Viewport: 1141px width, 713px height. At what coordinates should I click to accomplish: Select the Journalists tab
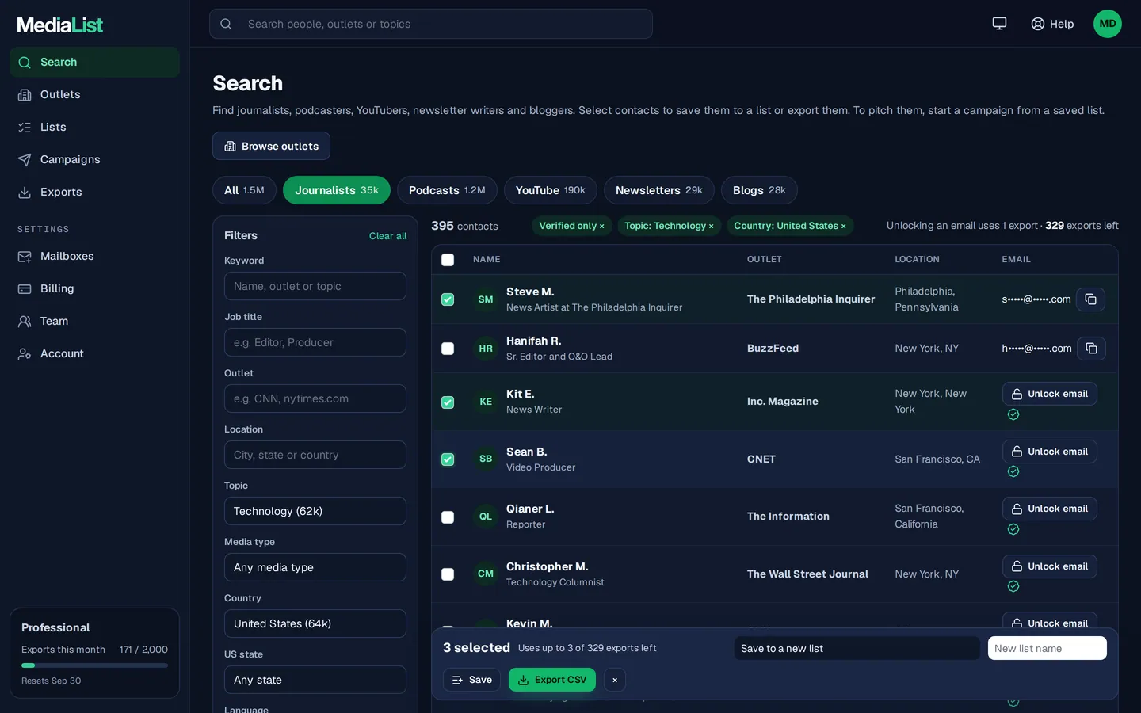pos(337,190)
